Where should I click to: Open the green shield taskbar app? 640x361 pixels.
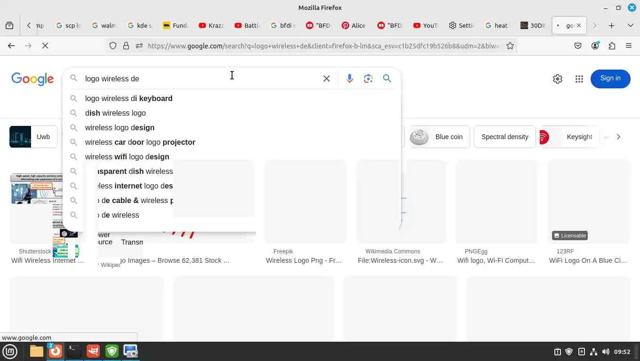112,351
